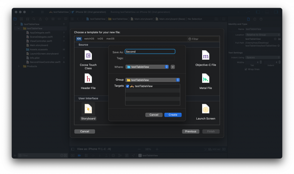Collapse the testTableView group folder
This screenshot has width=294, height=174.
[x=19, y=28]
